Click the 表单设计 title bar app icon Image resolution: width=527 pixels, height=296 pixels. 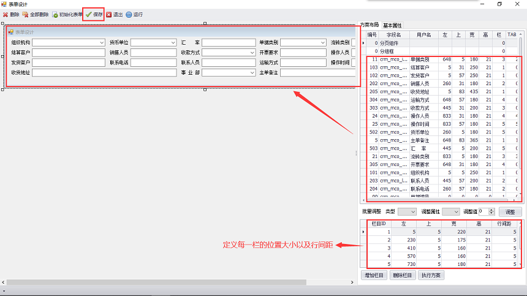click(x=4, y=4)
